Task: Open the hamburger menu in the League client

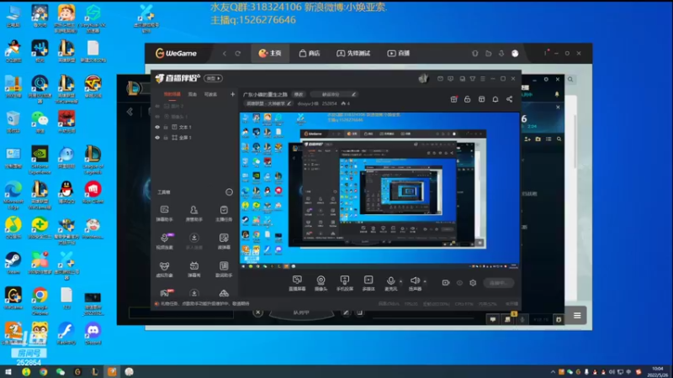Action: 577,316
